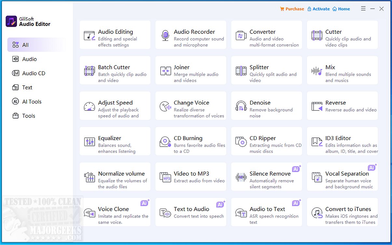Open the ID3 Editor icon

pos(317,142)
